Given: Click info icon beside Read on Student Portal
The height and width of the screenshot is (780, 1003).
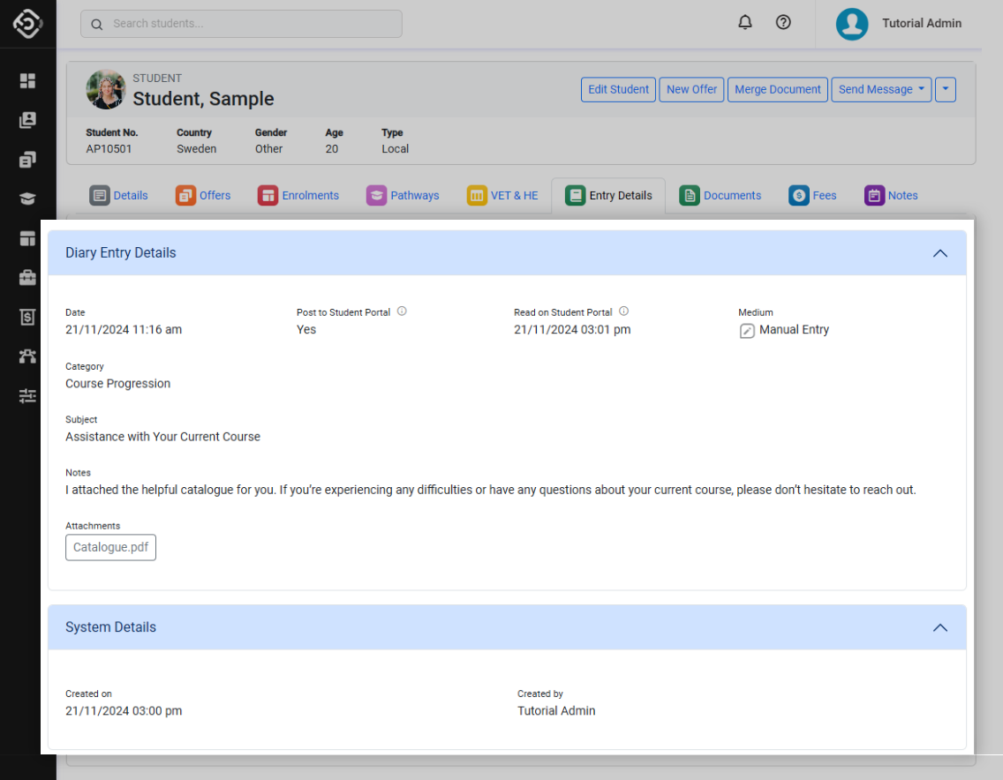Looking at the screenshot, I should tap(623, 311).
